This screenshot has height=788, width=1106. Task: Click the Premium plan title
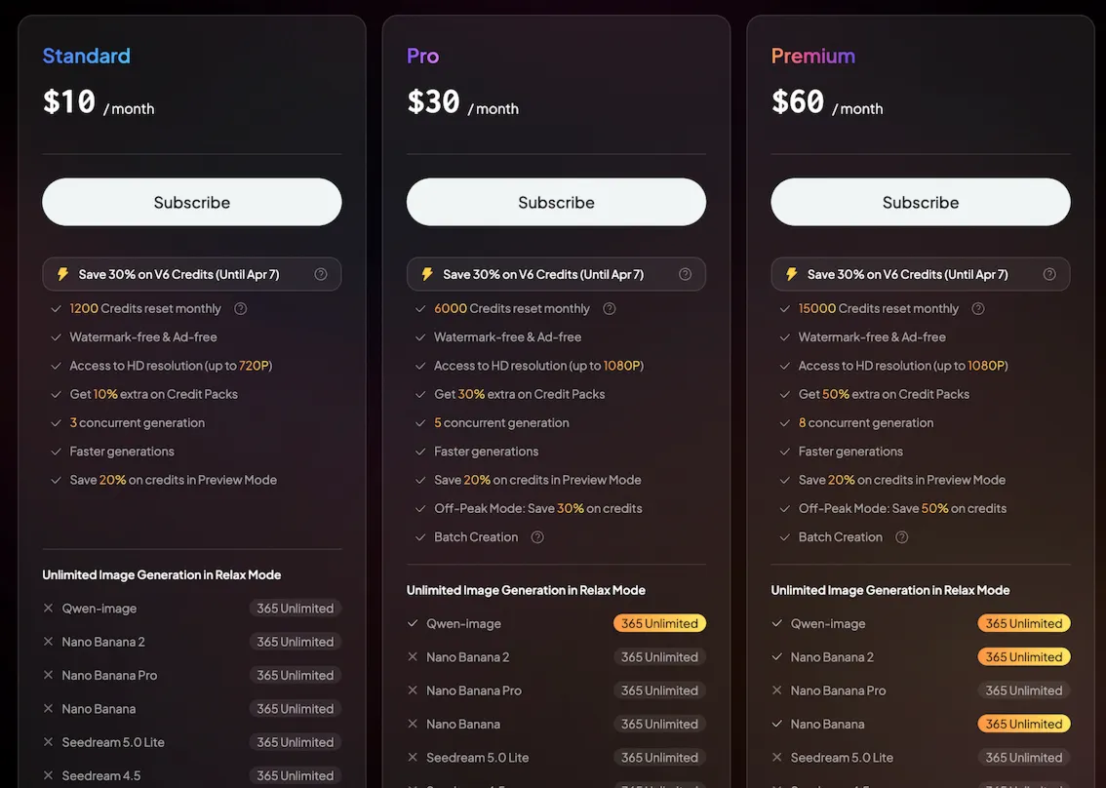(x=813, y=56)
